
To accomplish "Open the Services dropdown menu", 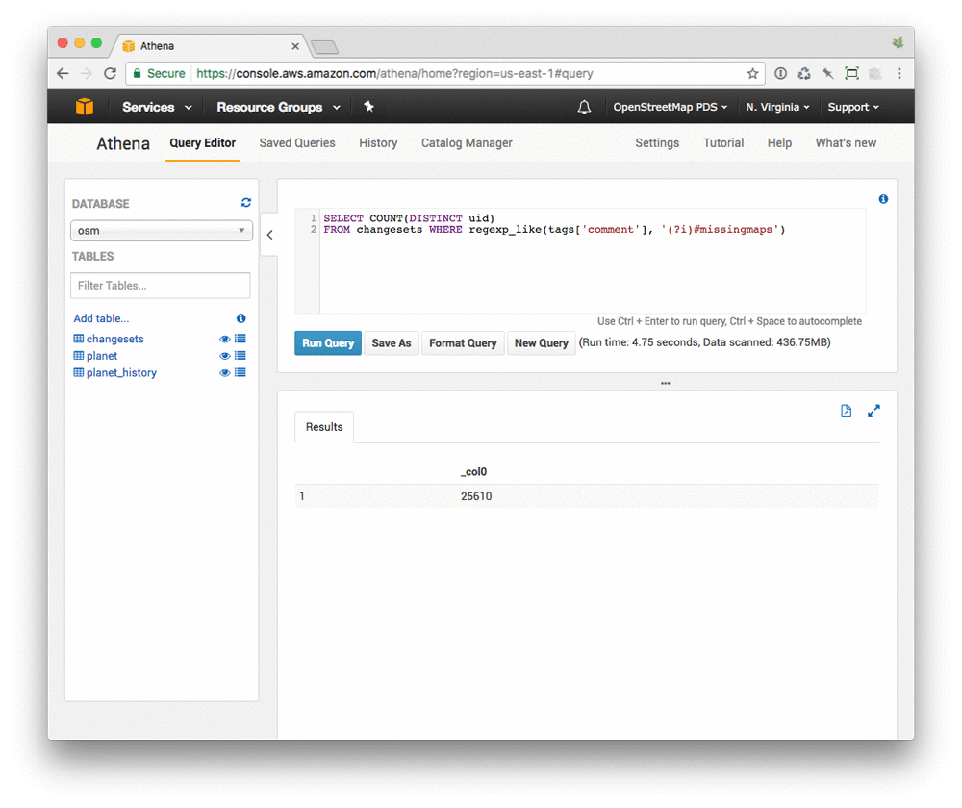I will click(157, 108).
